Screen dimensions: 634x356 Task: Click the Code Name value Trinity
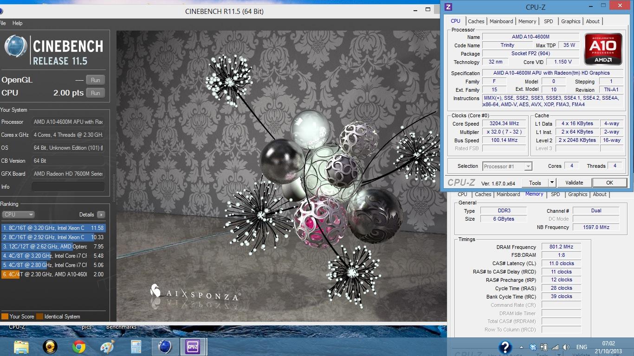point(507,45)
